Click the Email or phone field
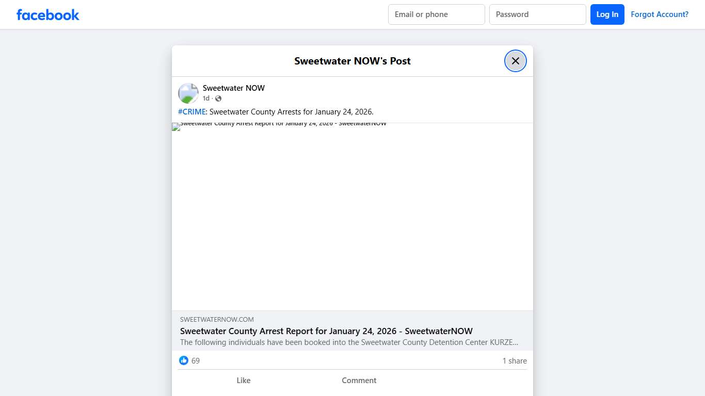The width and height of the screenshot is (705, 396). [436, 14]
